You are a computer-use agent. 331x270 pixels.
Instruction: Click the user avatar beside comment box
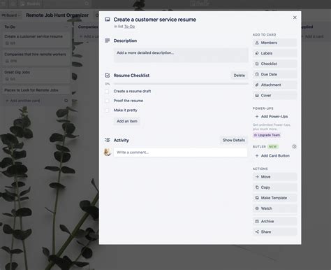[x=108, y=152]
